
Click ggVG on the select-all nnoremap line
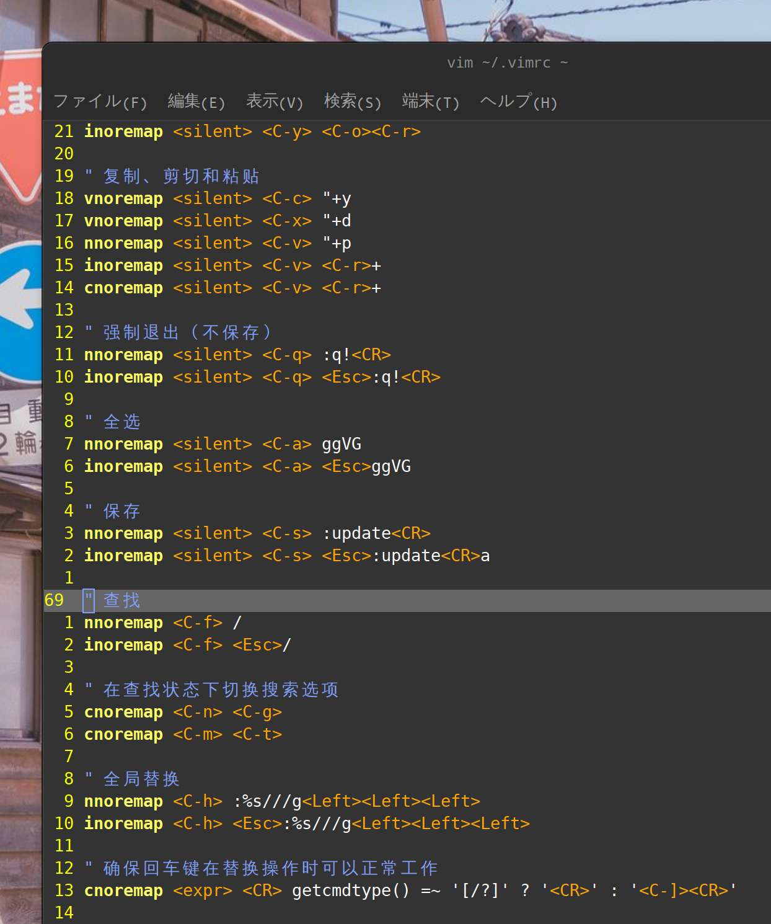[x=341, y=443]
